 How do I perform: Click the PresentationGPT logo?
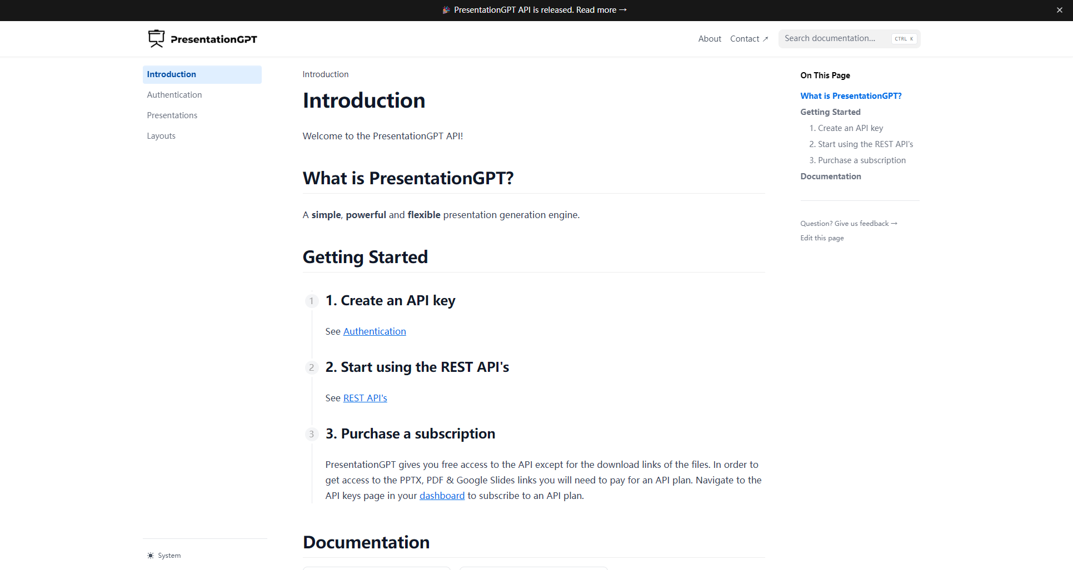pos(202,39)
